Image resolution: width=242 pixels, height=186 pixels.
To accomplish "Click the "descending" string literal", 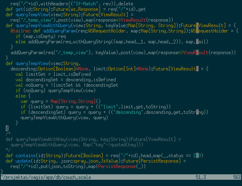I will tap(129, 112).
